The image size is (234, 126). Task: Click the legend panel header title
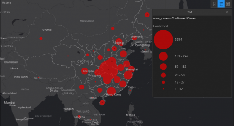190,12
